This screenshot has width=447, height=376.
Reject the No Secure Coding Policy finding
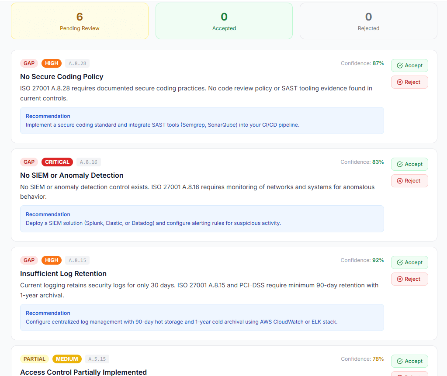pyautogui.click(x=409, y=82)
